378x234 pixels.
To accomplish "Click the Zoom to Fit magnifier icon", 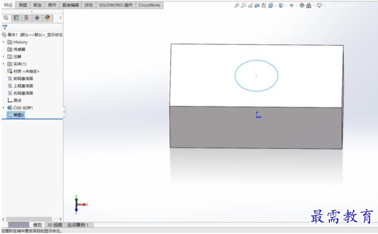I will click(x=236, y=6).
